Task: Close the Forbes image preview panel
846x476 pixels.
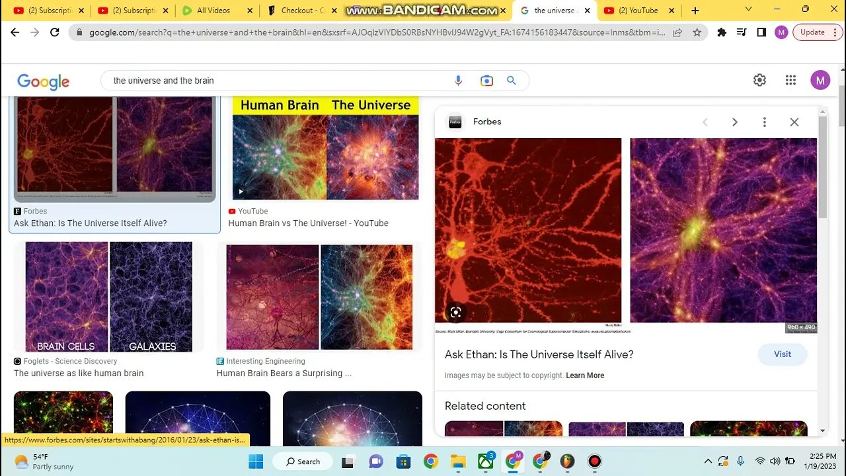Action: coord(794,122)
